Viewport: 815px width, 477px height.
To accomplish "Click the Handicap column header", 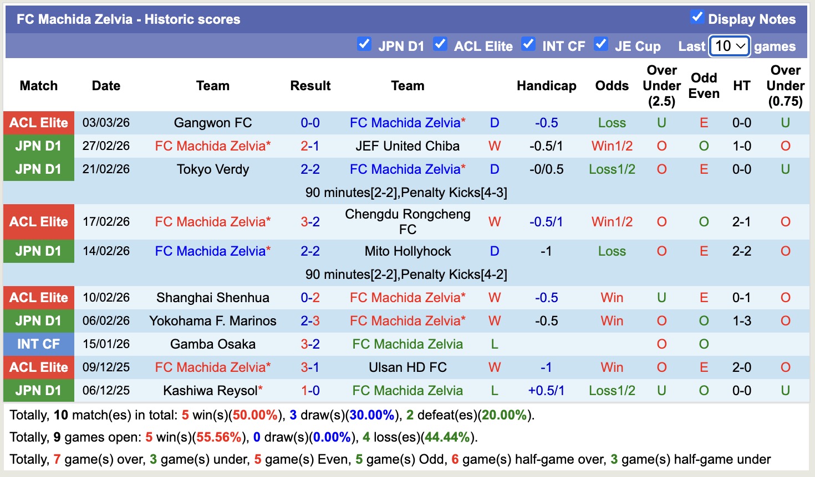I will (547, 86).
